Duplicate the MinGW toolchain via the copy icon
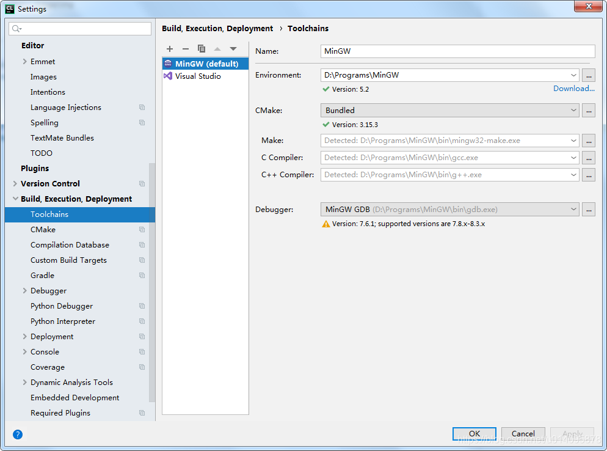Screen dimensions: 607x451 (202, 49)
